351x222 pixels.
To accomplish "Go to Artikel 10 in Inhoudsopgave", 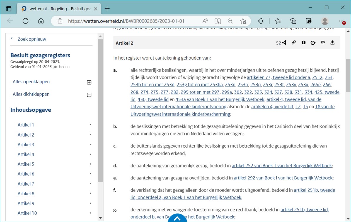I will (x=27, y=213).
